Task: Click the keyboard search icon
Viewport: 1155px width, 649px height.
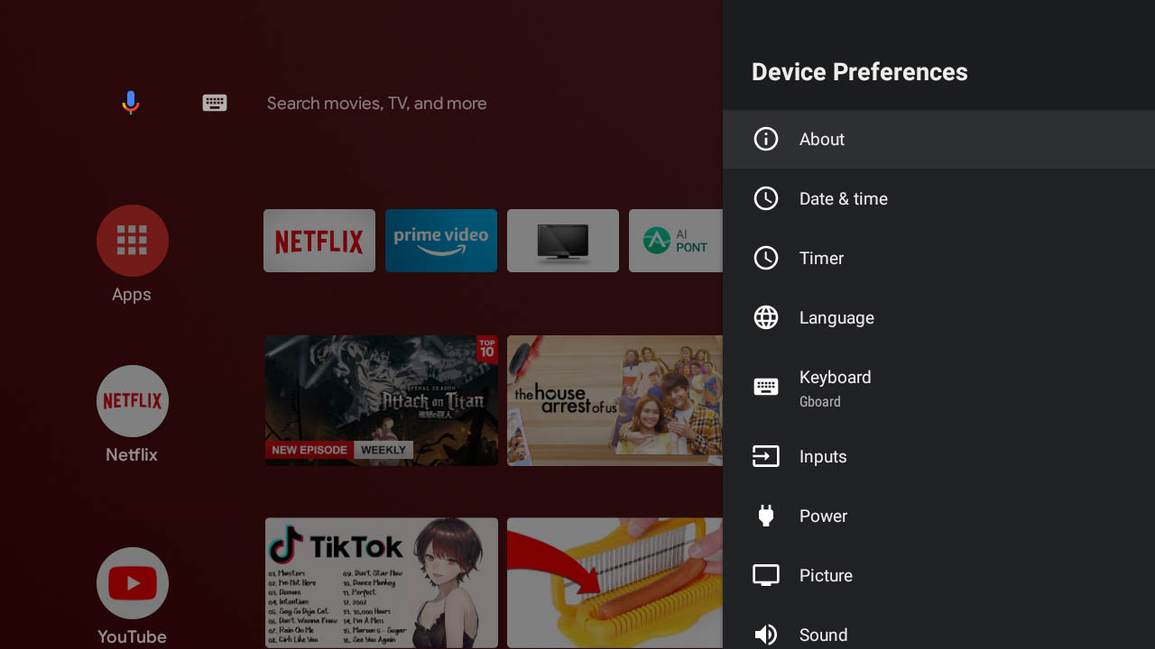Action: tap(215, 103)
